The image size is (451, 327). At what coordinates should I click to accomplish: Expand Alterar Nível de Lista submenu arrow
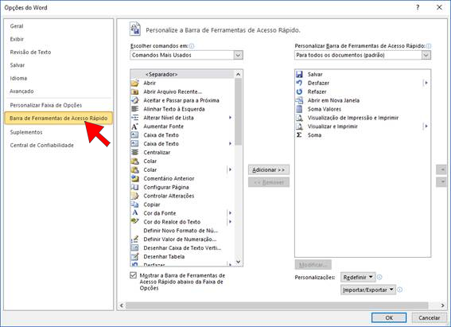click(230, 118)
